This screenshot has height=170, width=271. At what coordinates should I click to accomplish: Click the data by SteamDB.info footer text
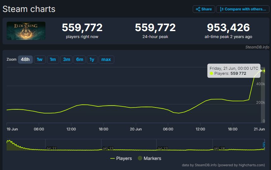223,165
